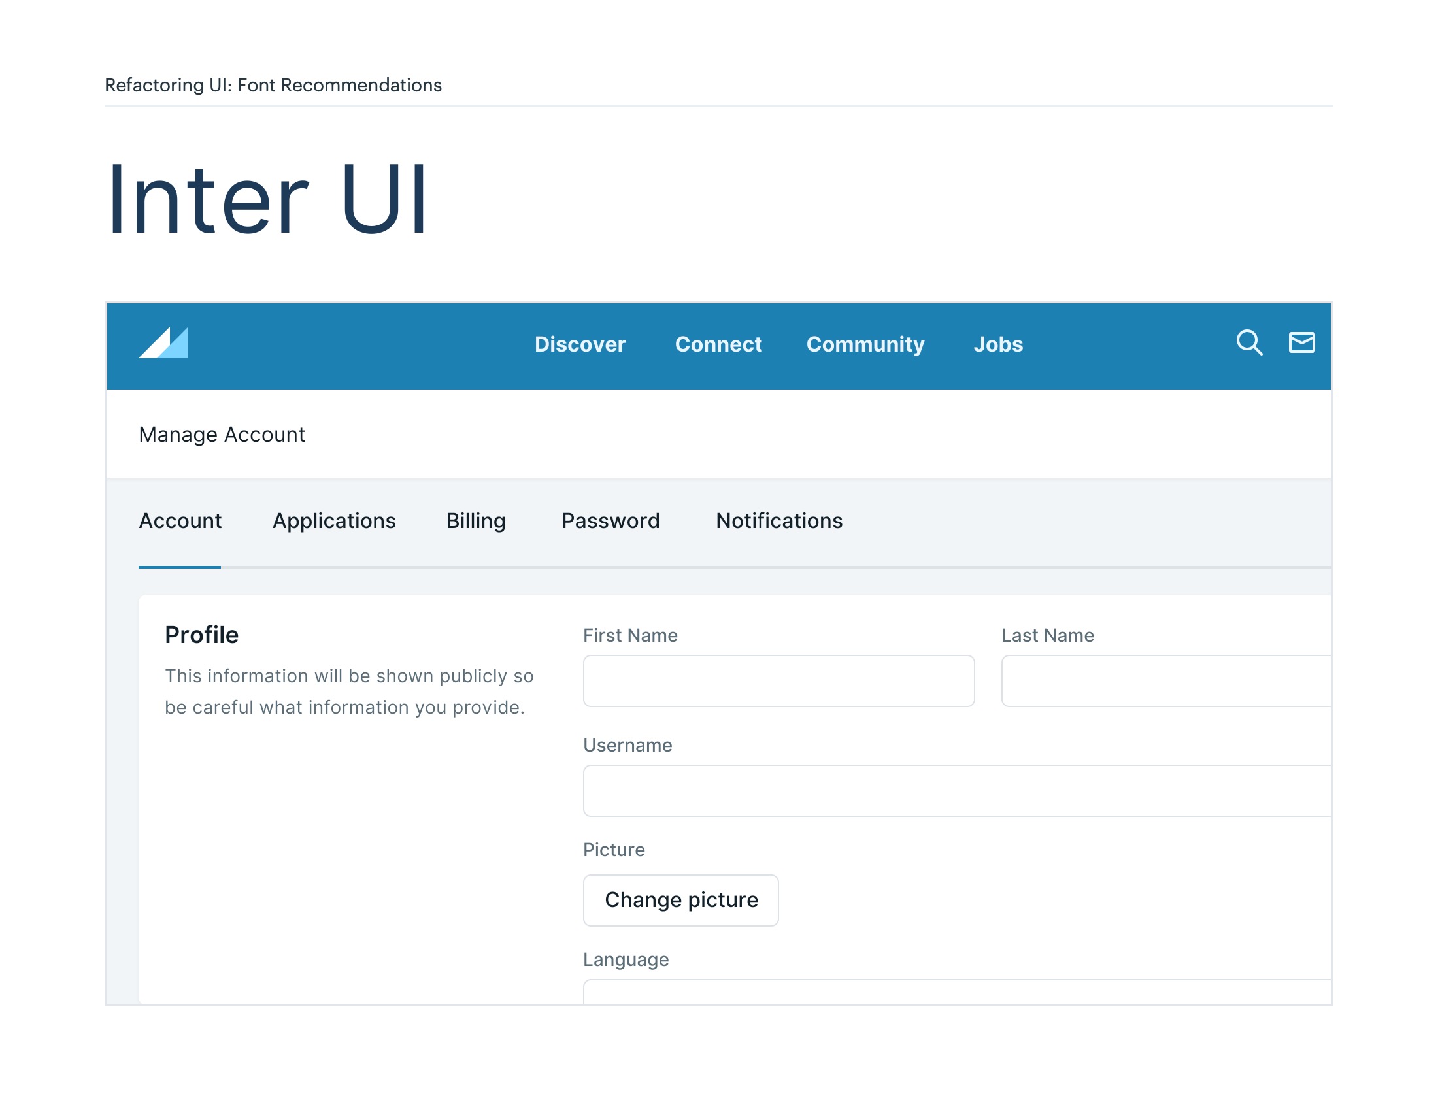The image size is (1438, 1111).
Task: Navigate to Jobs section
Action: pos(997,344)
